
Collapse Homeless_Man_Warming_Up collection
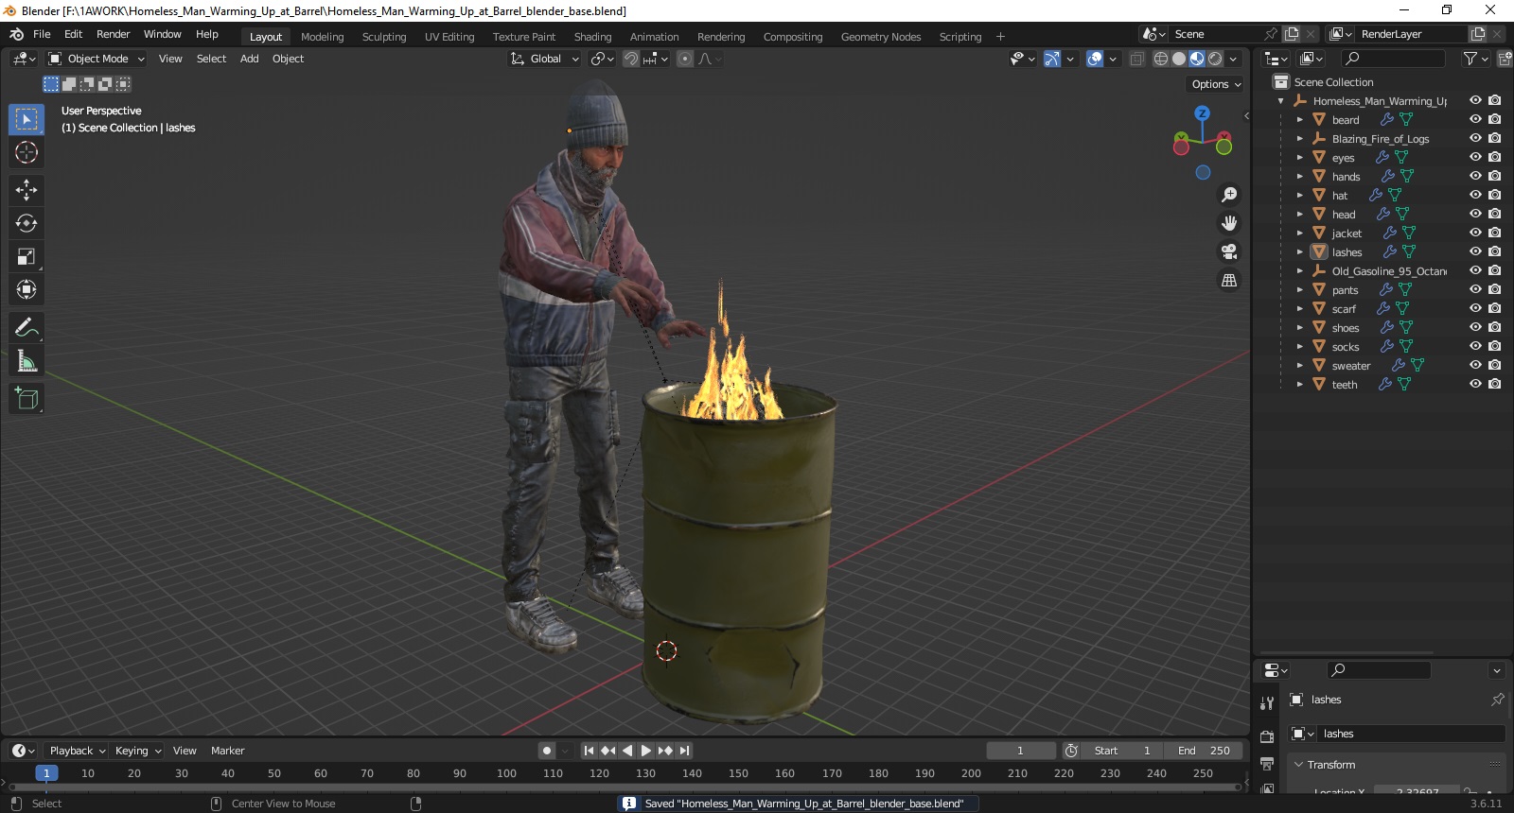tap(1280, 101)
